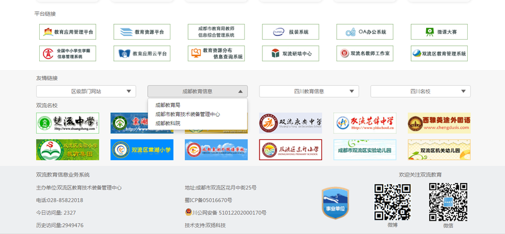Open the 双流中学 school banner

68,123
